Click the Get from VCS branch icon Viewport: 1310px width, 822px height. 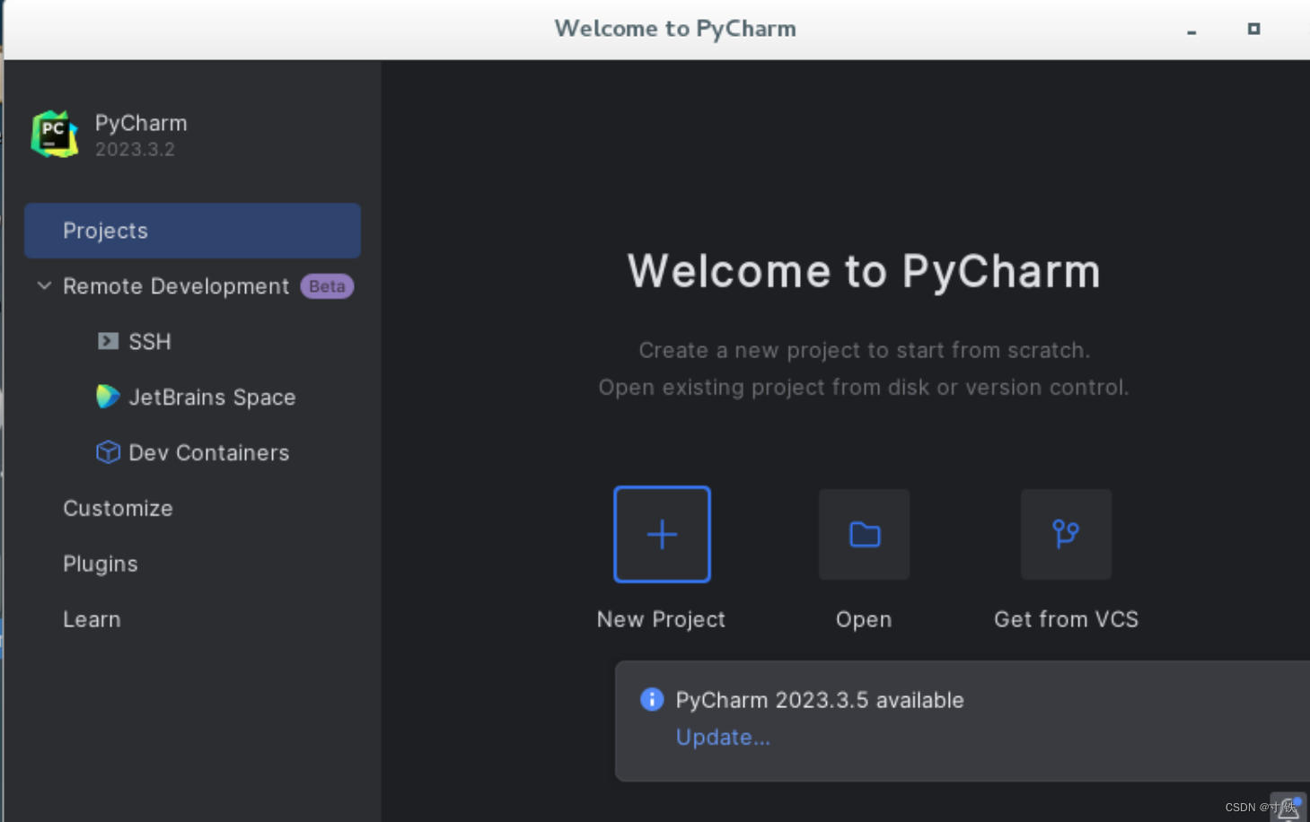click(x=1066, y=535)
